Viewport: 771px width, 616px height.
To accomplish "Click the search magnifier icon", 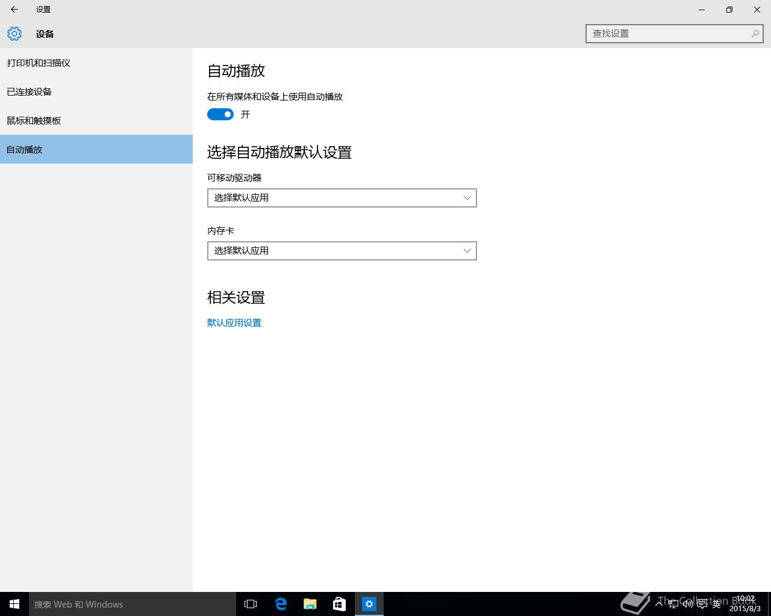I will point(755,34).
